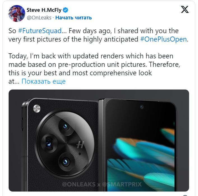
Task: Open the #OnePlusOpen hashtag
Action: click(163, 39)
